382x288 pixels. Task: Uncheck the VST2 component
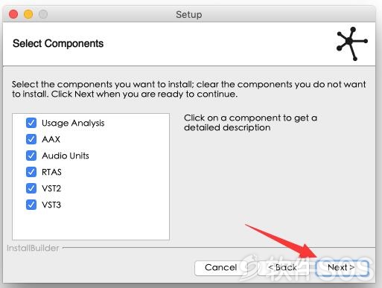(x=31, y=188)
